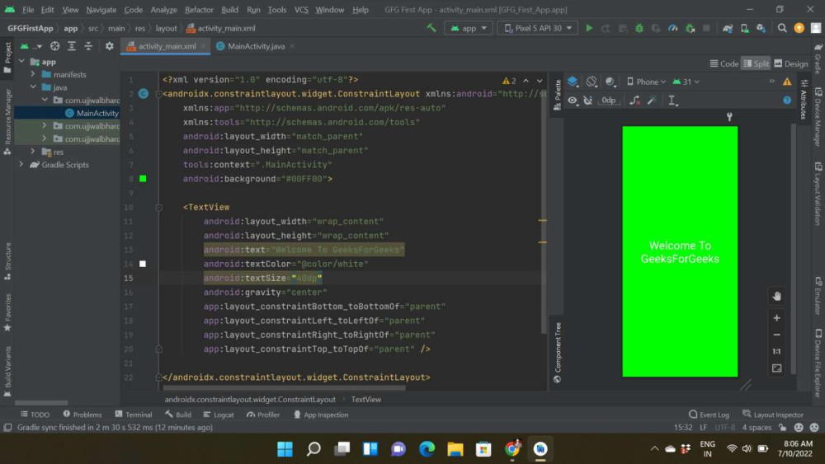Select the activity_main.xml tab

[x=167, y=46]
